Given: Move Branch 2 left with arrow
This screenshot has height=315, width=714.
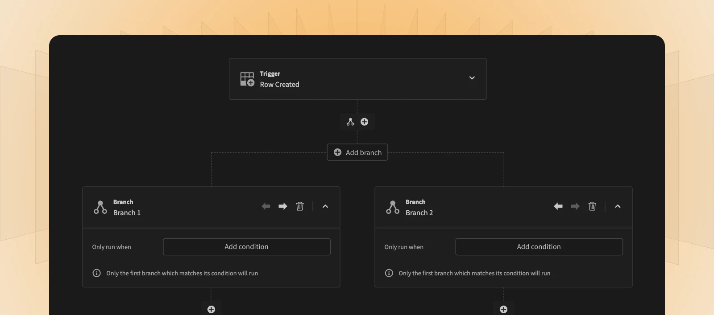Looking at the screenshot, I should [558, 206].
